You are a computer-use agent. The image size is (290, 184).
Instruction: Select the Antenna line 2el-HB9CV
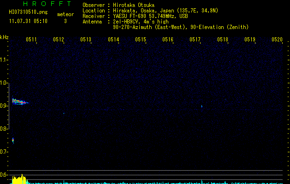[x=125, y=22]
